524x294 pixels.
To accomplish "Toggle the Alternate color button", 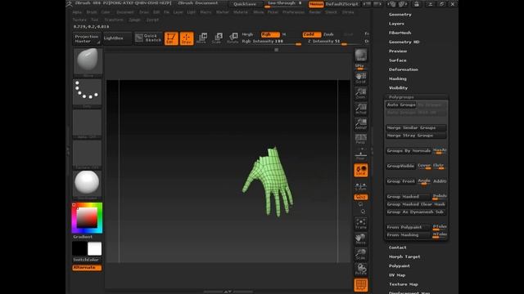I will coord(87,267).
